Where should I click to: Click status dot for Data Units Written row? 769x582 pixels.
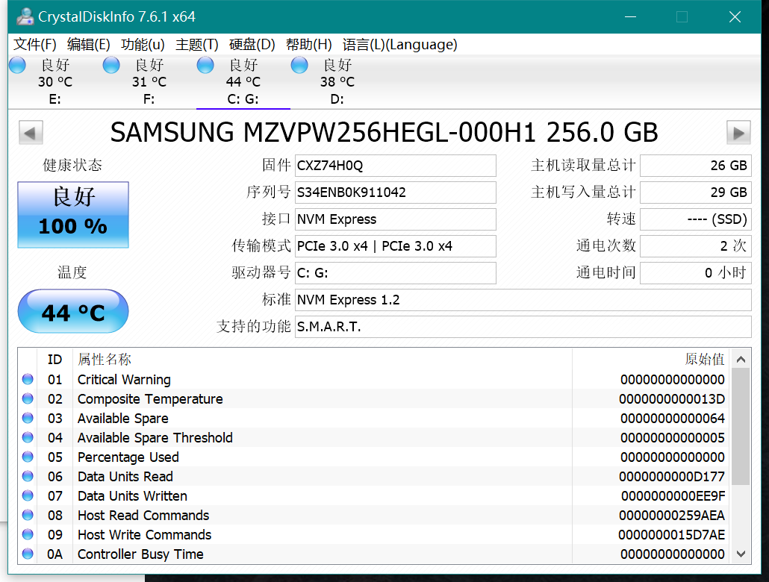[x=28, y=495]
